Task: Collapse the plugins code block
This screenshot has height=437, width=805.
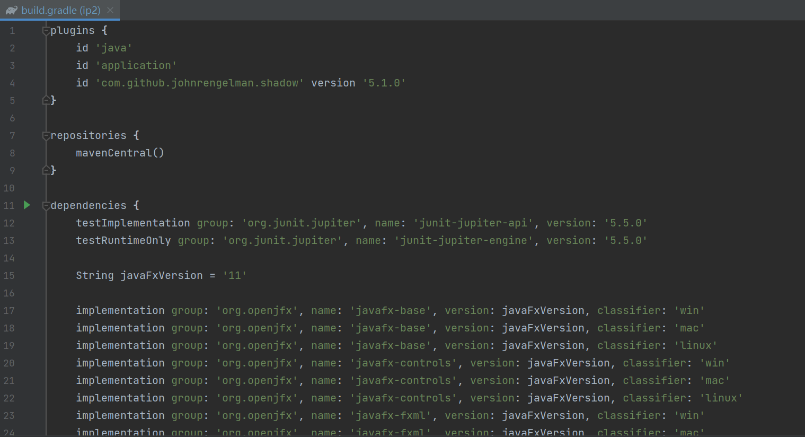Action: 46,30
